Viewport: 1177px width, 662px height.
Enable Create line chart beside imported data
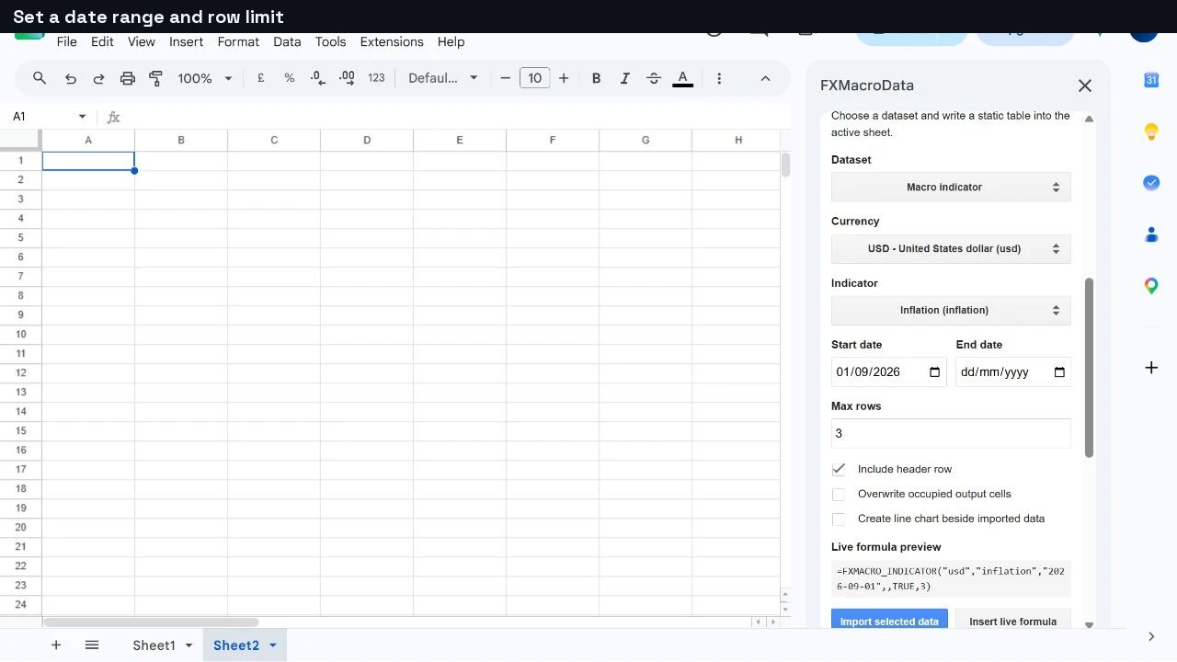click(x=839, y=519)
